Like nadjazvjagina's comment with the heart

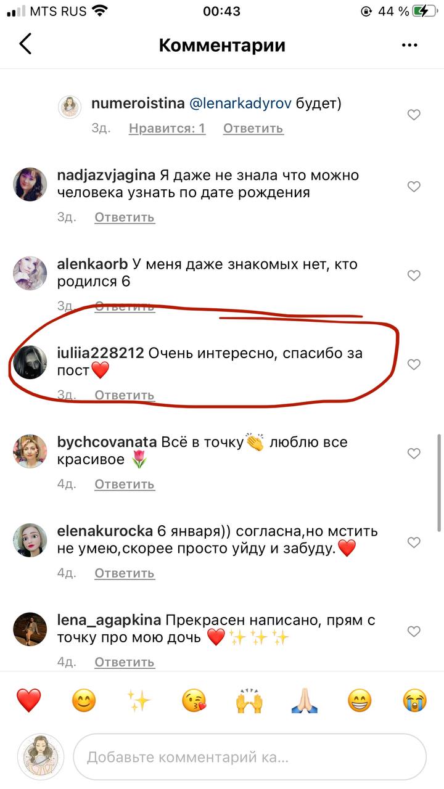click(x=414, y=186)
